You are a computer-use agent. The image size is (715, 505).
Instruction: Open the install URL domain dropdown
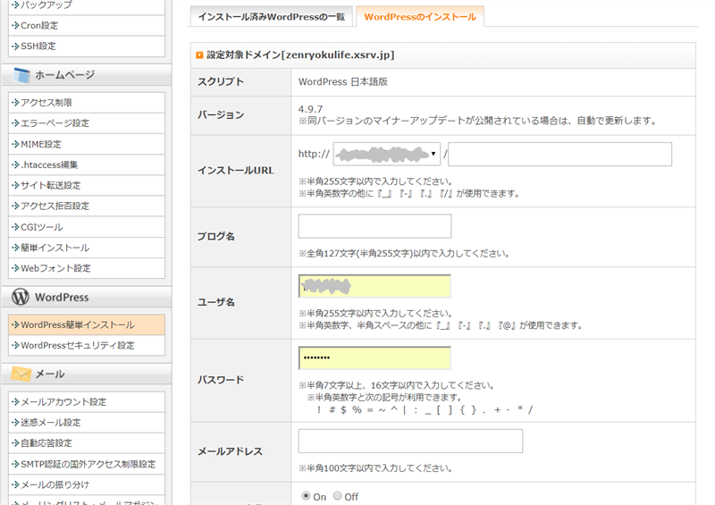click(387, 154)
